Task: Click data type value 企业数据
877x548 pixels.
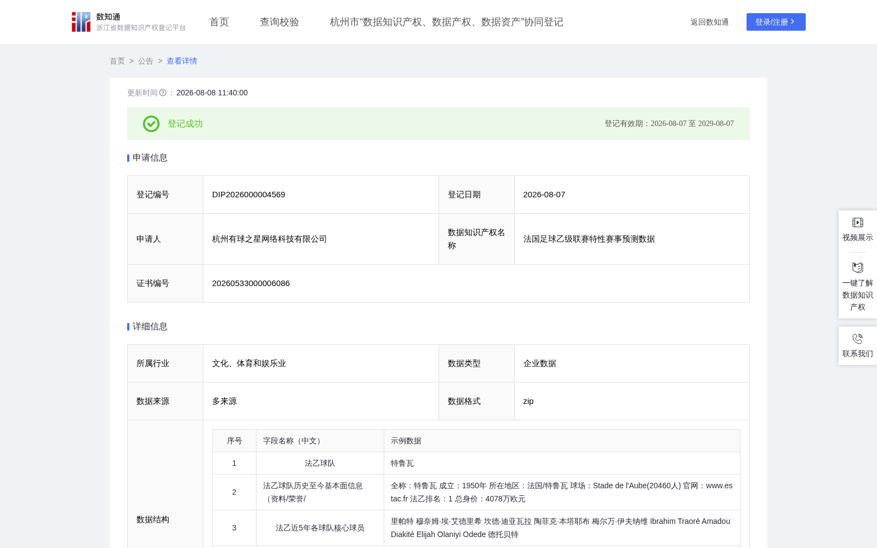Action: tap(540, 363)
